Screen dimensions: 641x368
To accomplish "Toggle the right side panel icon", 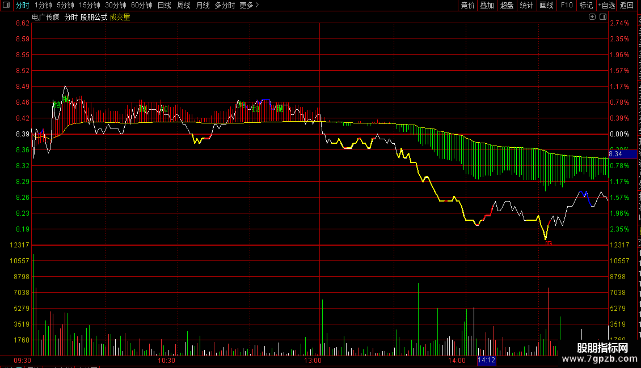I will tap(603, 17).
